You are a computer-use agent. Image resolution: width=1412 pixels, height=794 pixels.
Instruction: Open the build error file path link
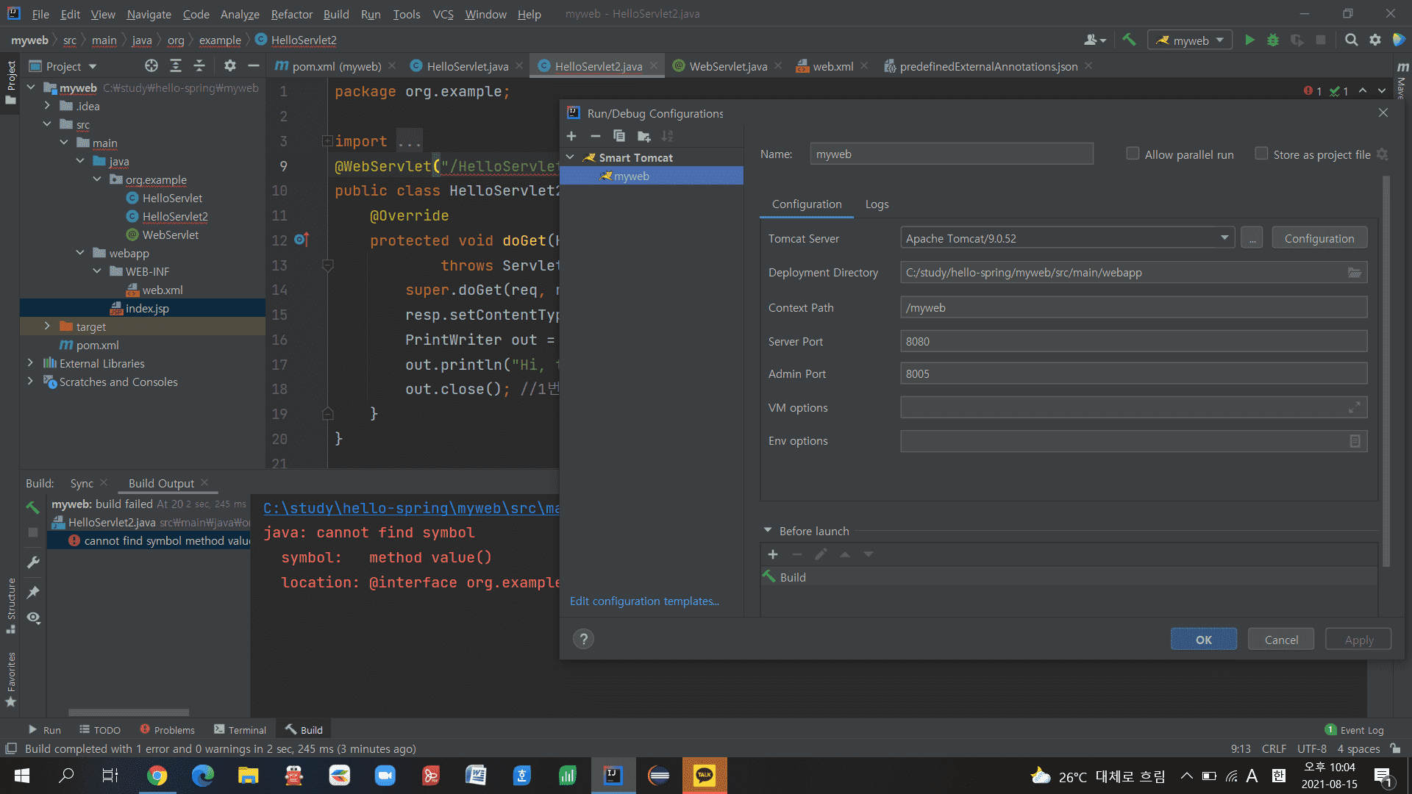coord(411,508)
